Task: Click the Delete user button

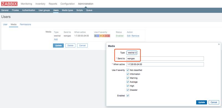Action: pos(70,46)
